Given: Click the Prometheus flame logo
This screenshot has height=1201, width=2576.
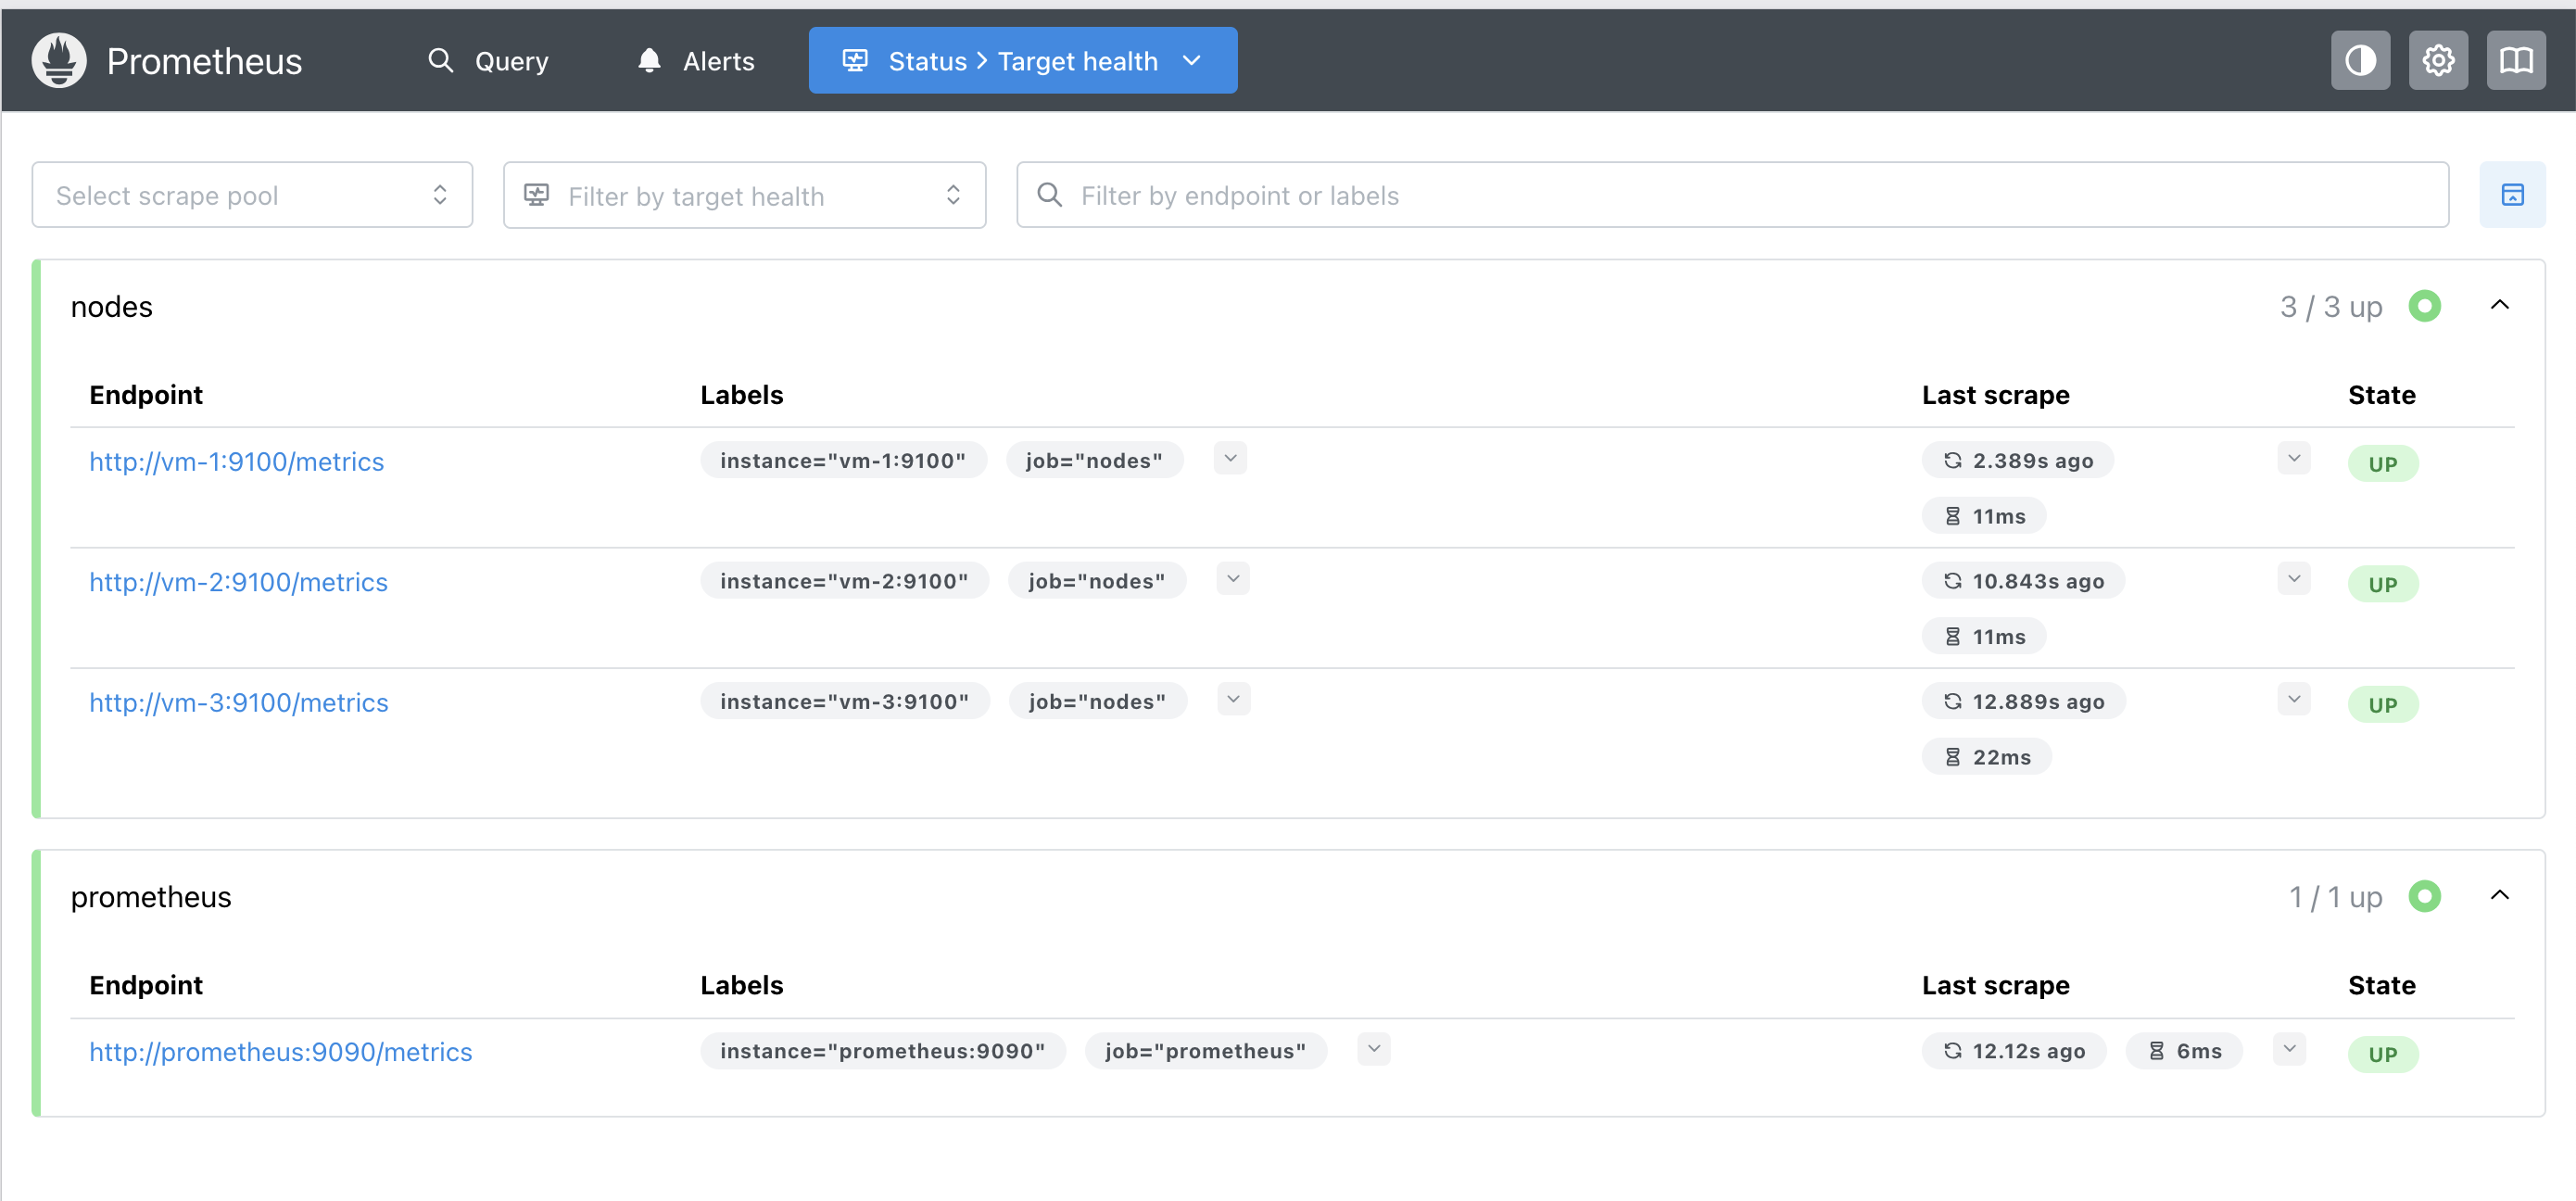Looking at the screenshot, I should coord(59,61).
